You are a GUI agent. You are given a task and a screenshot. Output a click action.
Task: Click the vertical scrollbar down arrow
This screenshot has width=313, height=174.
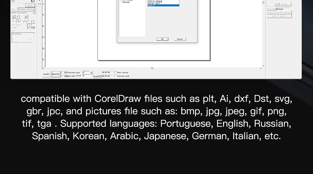(x=263, y=66)
